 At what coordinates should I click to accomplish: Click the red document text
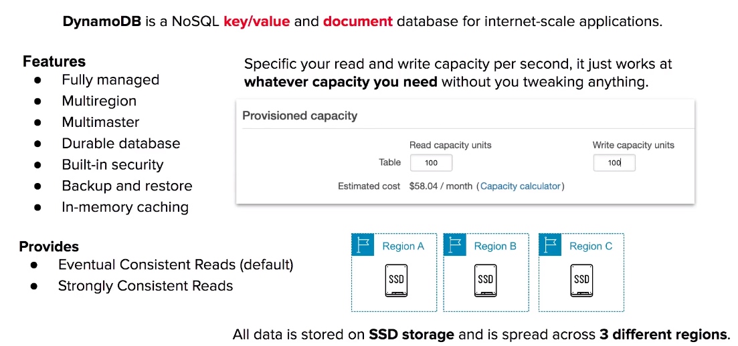click(x=358, y=21)
